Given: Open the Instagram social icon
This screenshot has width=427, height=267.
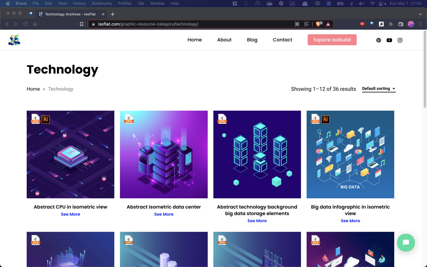Looking at the screenshot, I should coord(400,40).
